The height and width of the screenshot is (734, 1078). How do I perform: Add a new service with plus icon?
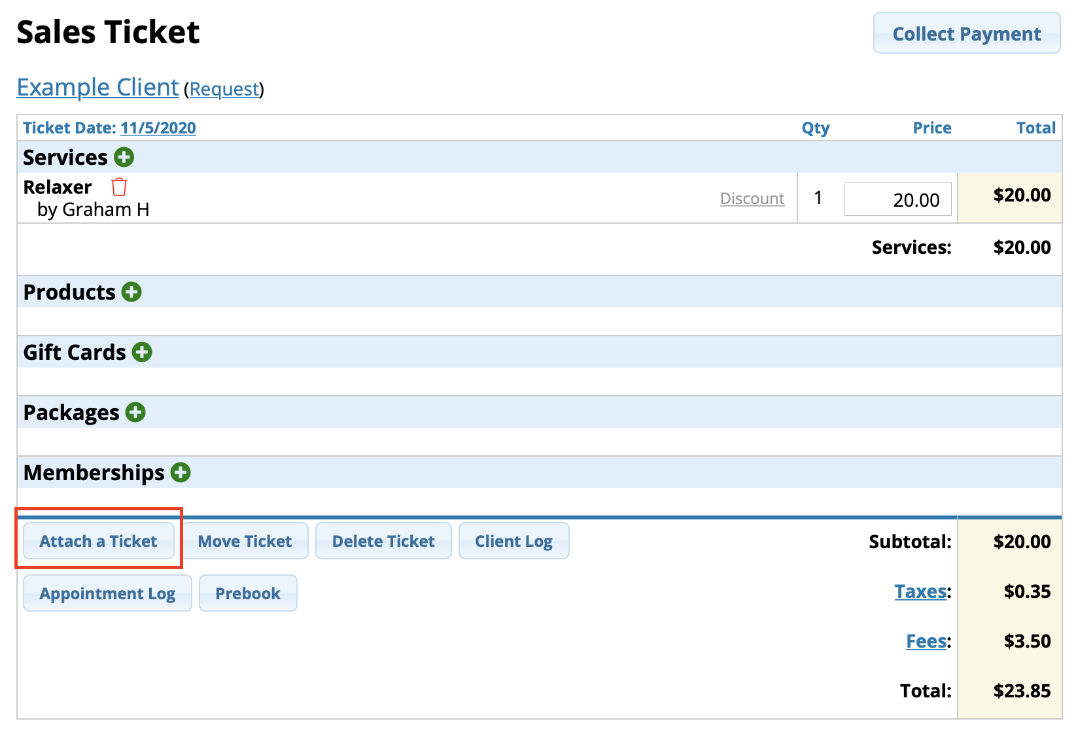(x=124, y=157)
